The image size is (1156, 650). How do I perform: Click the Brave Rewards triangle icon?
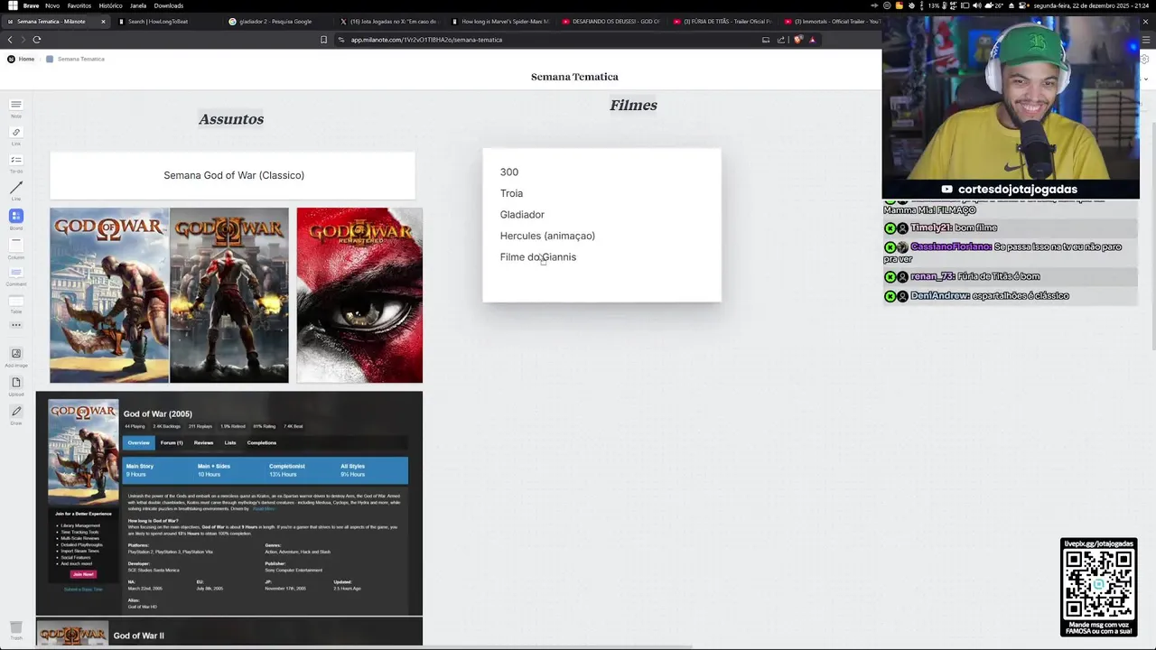(812, 40)
